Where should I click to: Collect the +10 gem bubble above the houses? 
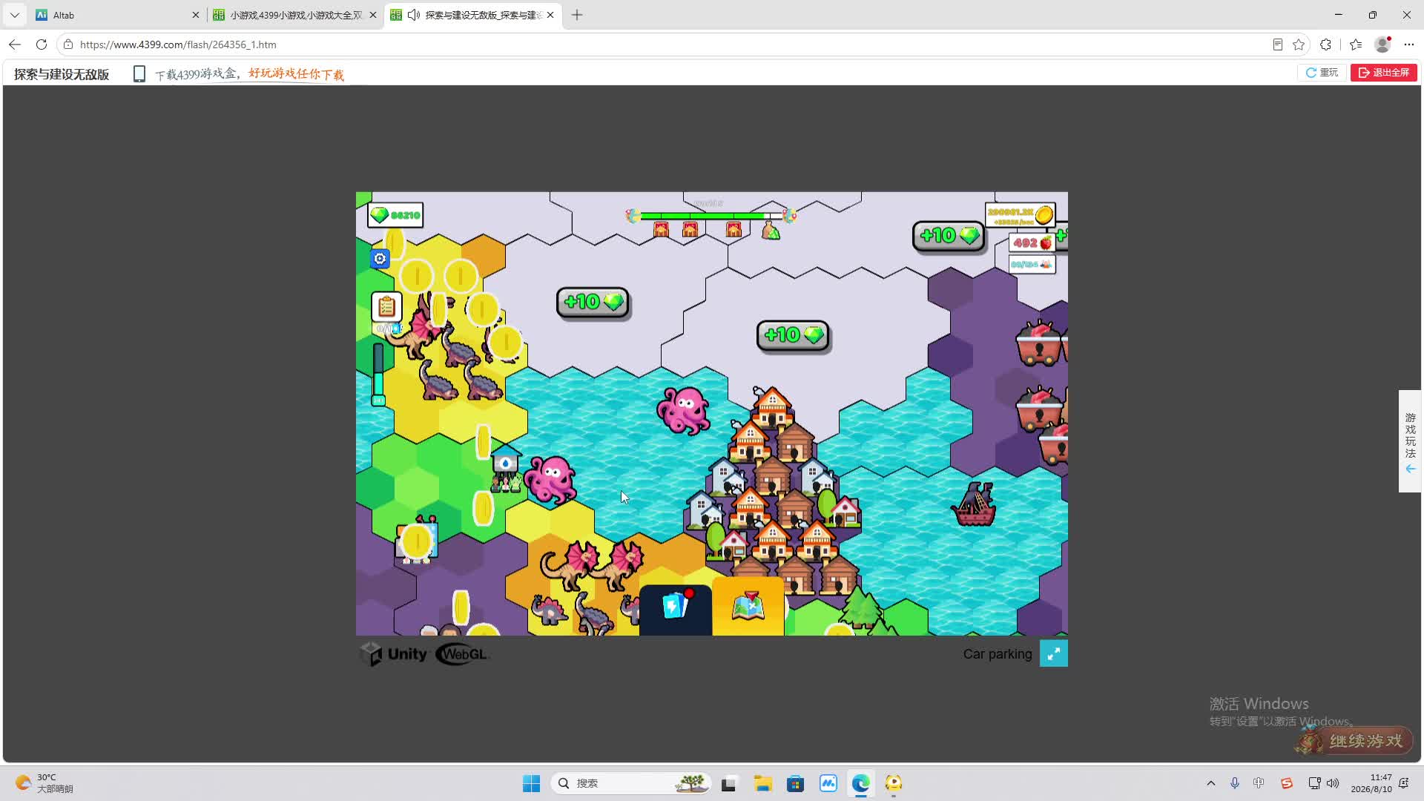click(x=793, y=335)
